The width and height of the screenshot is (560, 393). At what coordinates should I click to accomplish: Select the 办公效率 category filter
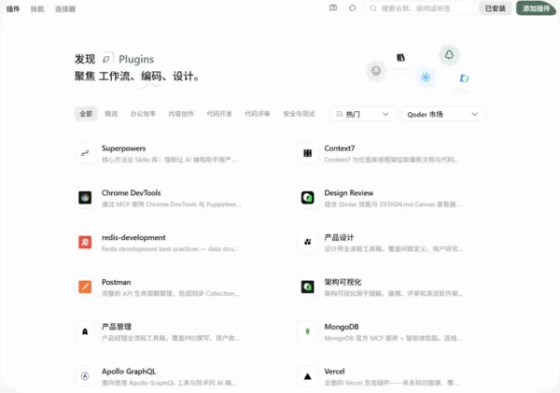point(143,114)
